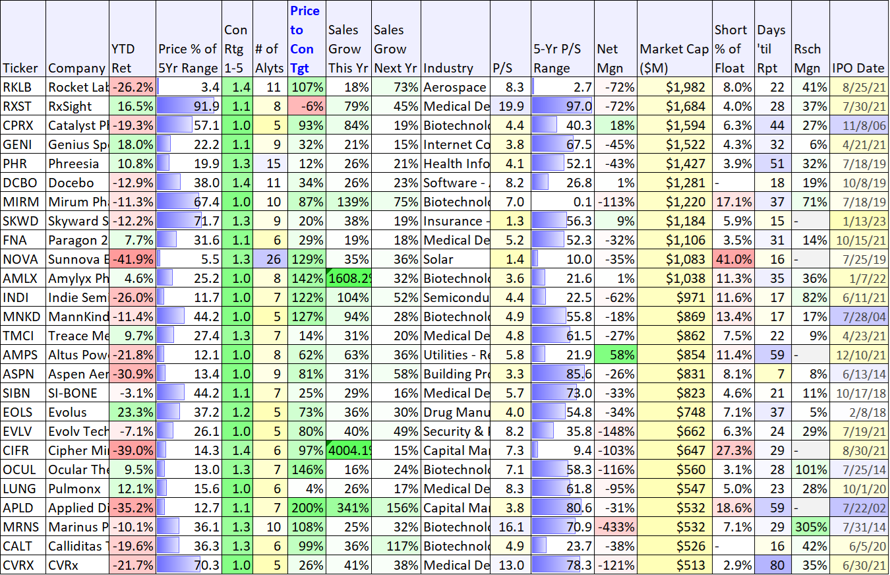Image resolution: width=890 pixels, height=575 pixels.
Task: Select the SI-BONE company cell
Action: pyautogui.click(x=77, y=393)
